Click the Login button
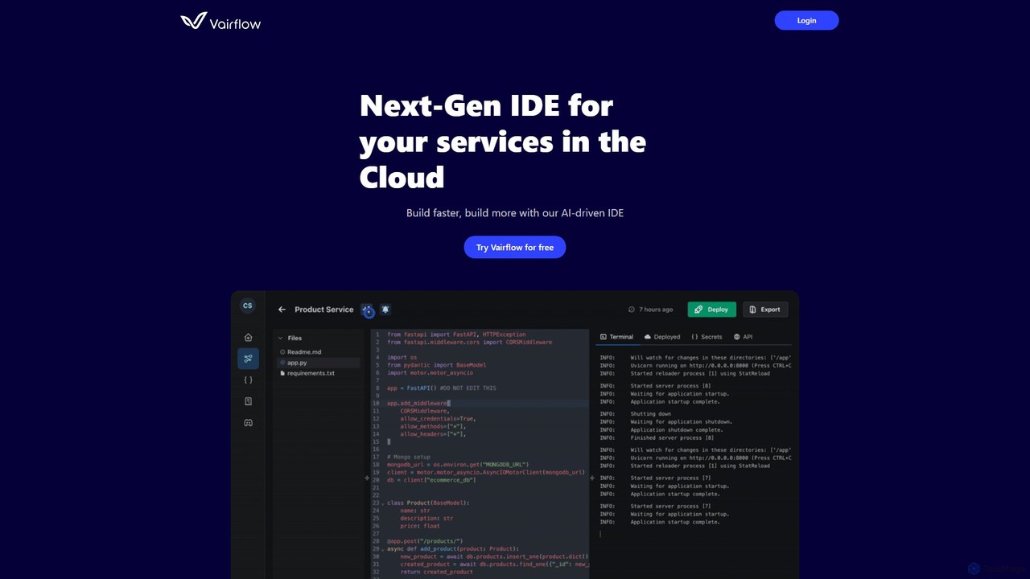Viewport: 1030px width, 579px height. point(806,21)
